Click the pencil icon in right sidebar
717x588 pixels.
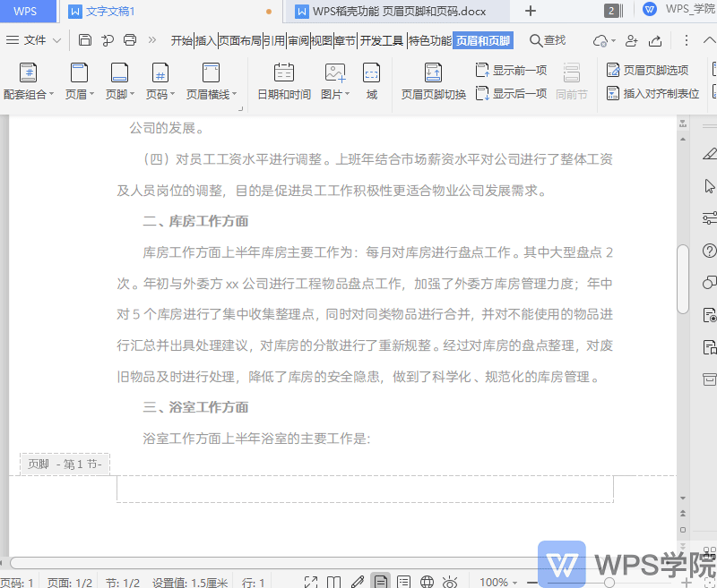tap(709, 154)
